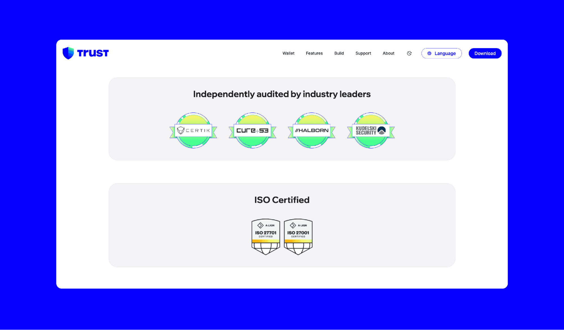Select the Features menu item
This screenshot has width=564, height=330.
pos(314,53)
